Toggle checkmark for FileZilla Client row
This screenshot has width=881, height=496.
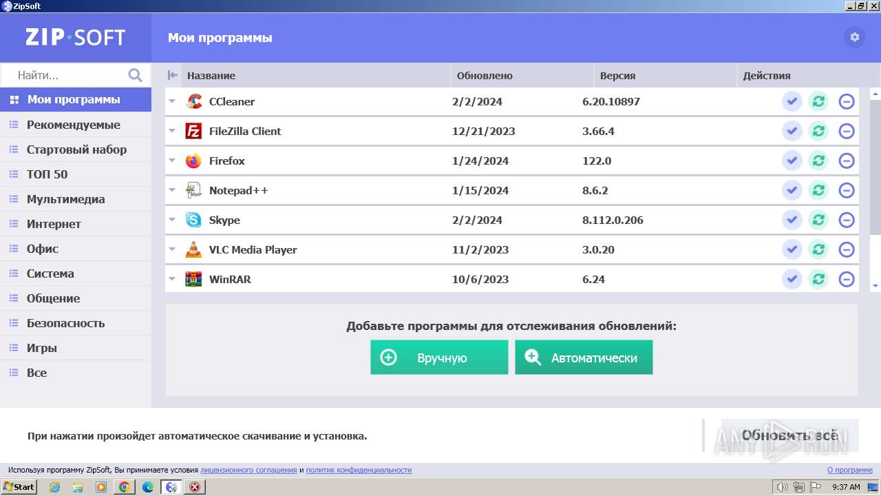[792, 131]
